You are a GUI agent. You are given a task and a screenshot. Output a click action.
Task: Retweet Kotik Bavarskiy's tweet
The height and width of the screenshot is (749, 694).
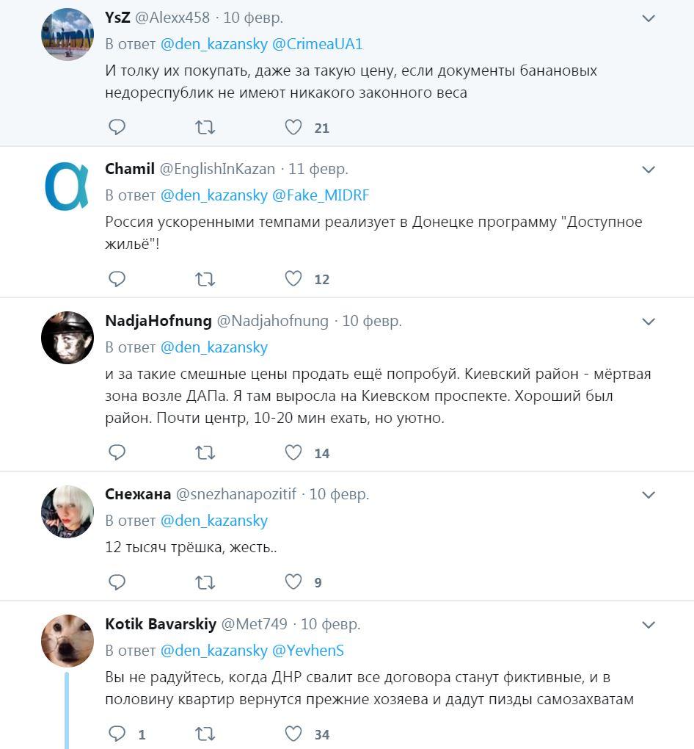click(x=205, y=733)
